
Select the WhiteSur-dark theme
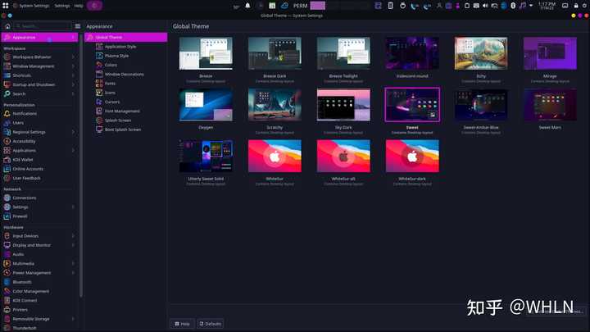coord(412,157)
